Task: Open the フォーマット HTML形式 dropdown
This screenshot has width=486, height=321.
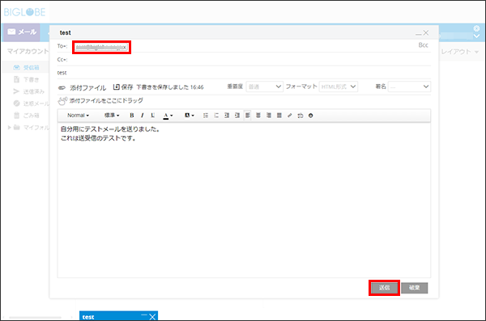Action: pos(338,87)
